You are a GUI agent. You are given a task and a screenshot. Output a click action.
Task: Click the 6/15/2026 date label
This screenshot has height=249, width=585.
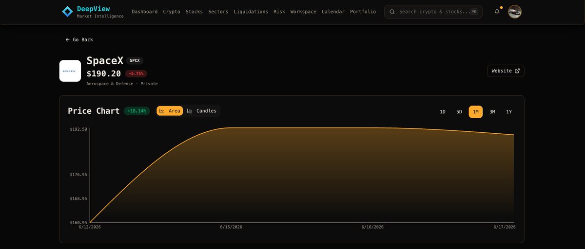tap(231, 227)
